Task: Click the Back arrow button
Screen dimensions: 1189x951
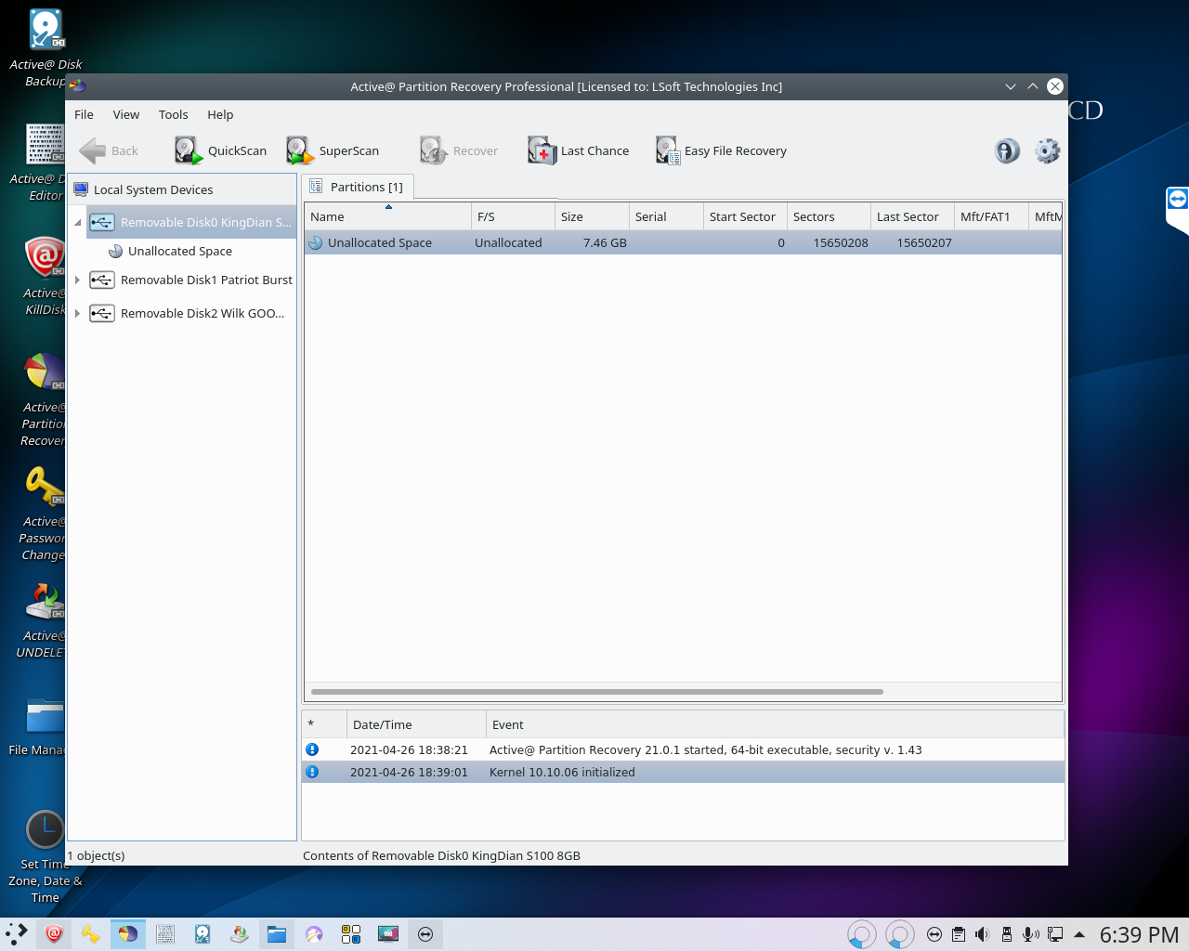Action: tap(109, 150)
